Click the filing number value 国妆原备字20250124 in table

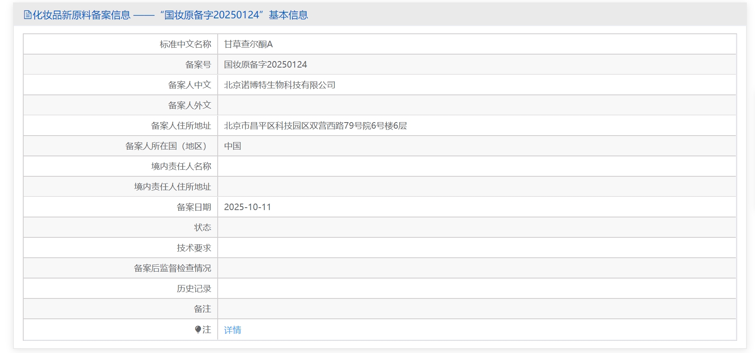pos(265,64)
